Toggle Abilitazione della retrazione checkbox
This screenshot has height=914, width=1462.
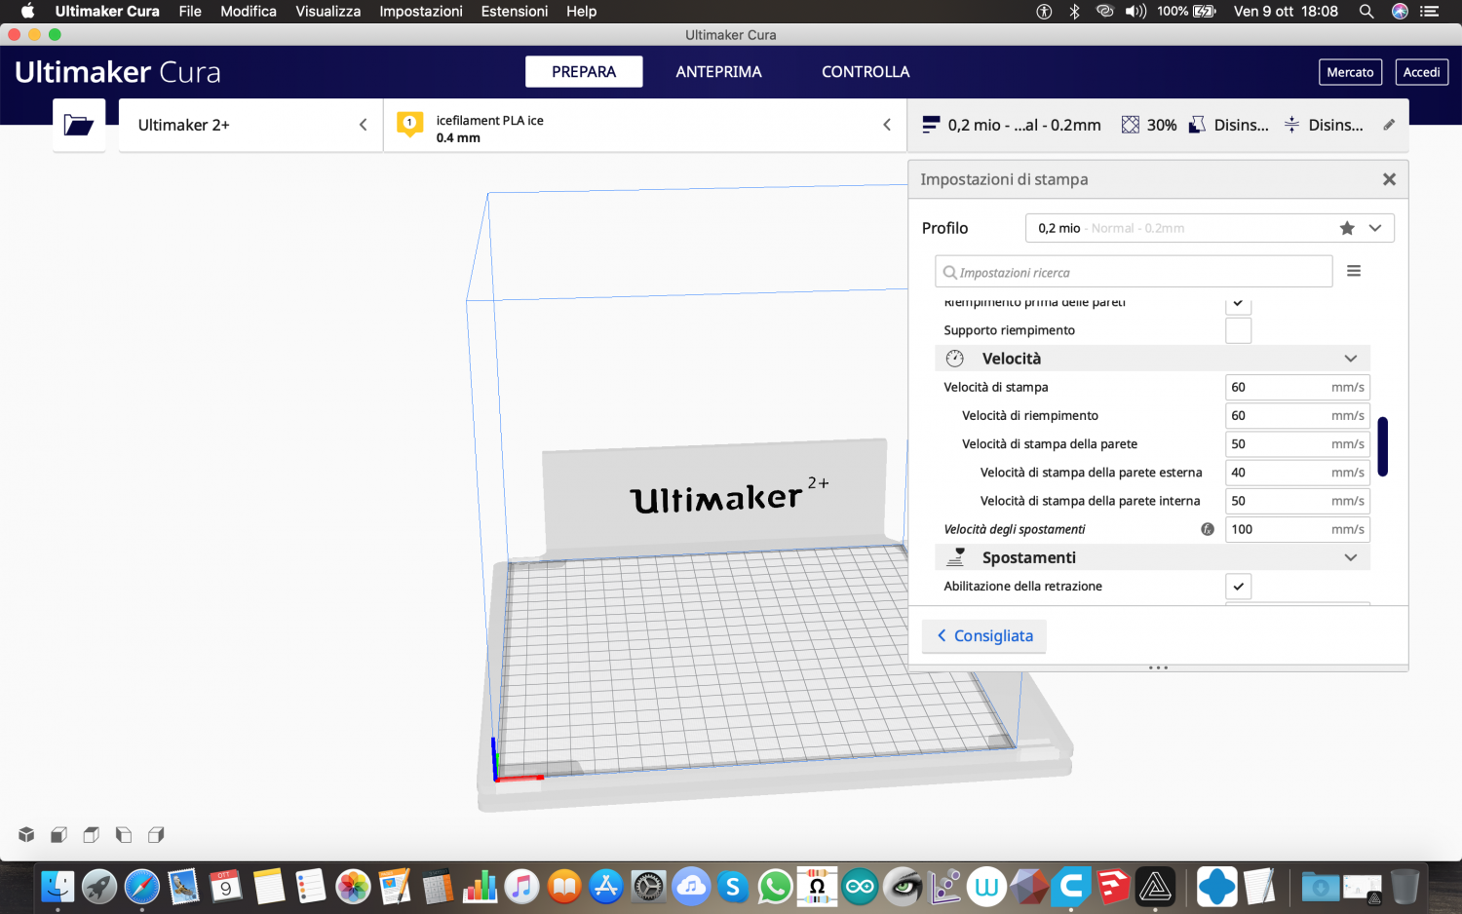tap(1238, 587)
